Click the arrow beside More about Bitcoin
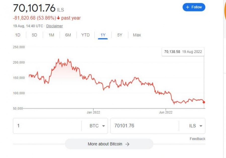This screenshot has height=158, width=226. pyautogui.click(x=127, y=144)
